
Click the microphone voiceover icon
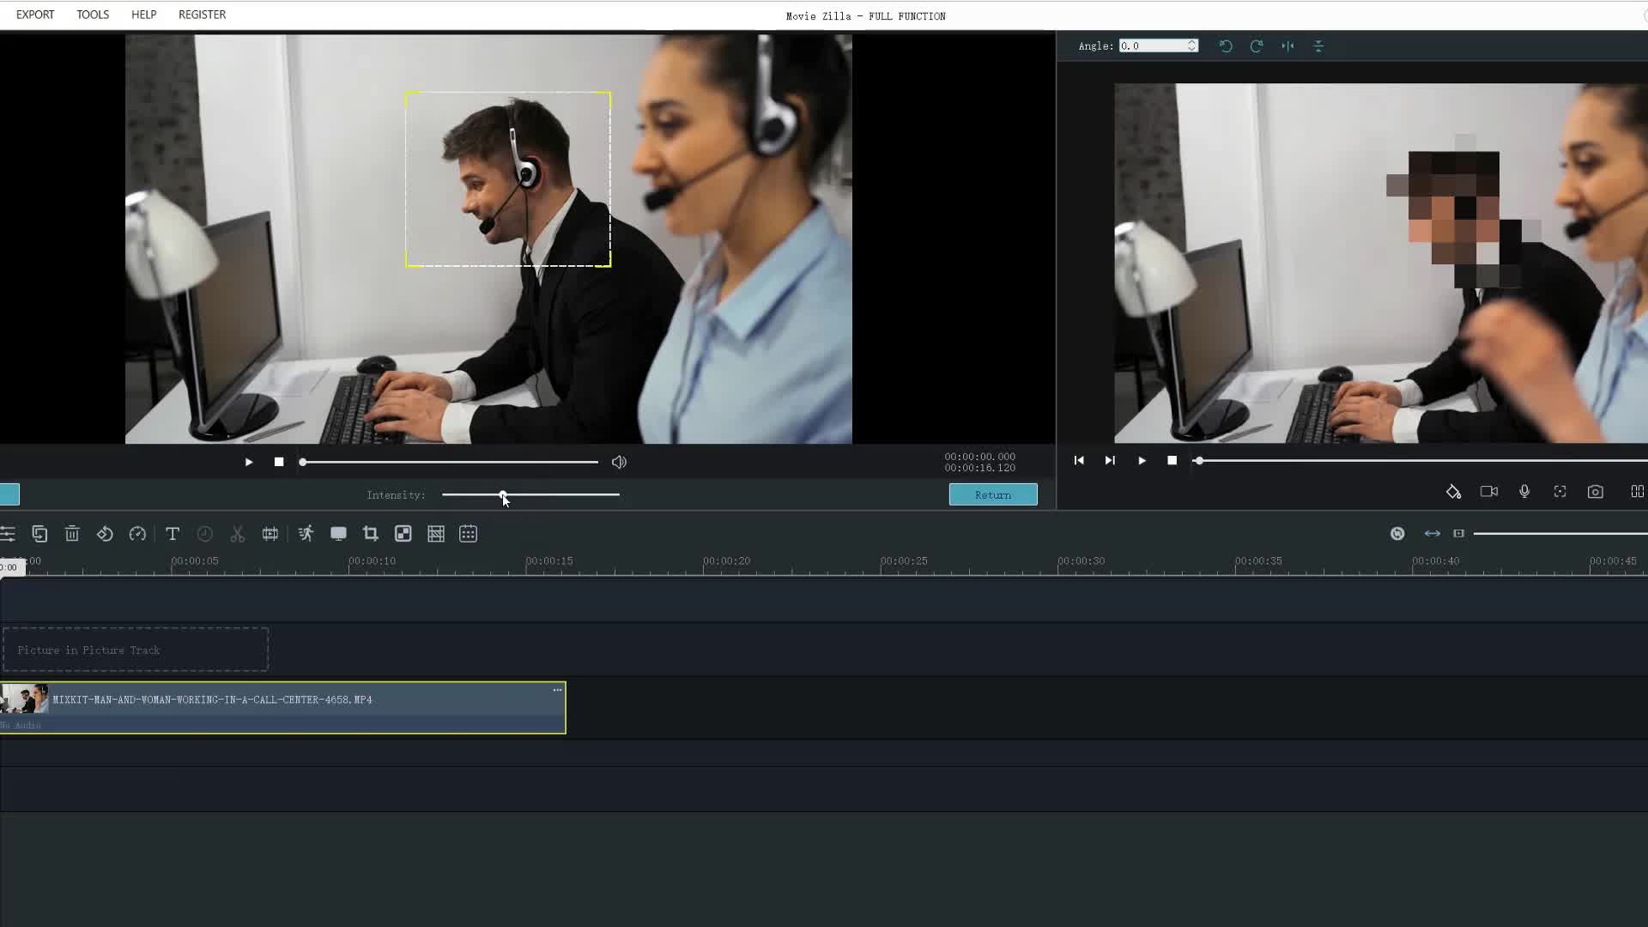[x=1524, y=492]
